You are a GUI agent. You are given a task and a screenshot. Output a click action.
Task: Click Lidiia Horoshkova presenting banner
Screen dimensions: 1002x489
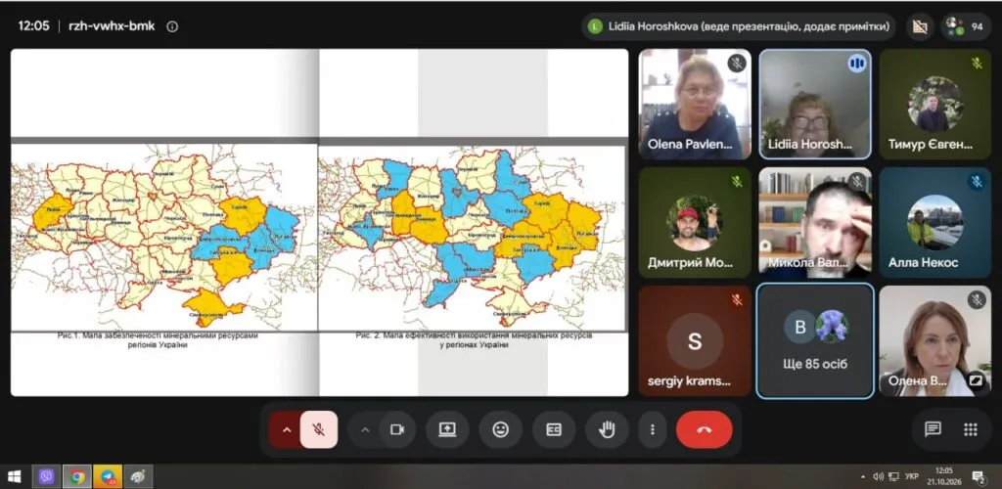pyautogui.click(x=738, y=26)
